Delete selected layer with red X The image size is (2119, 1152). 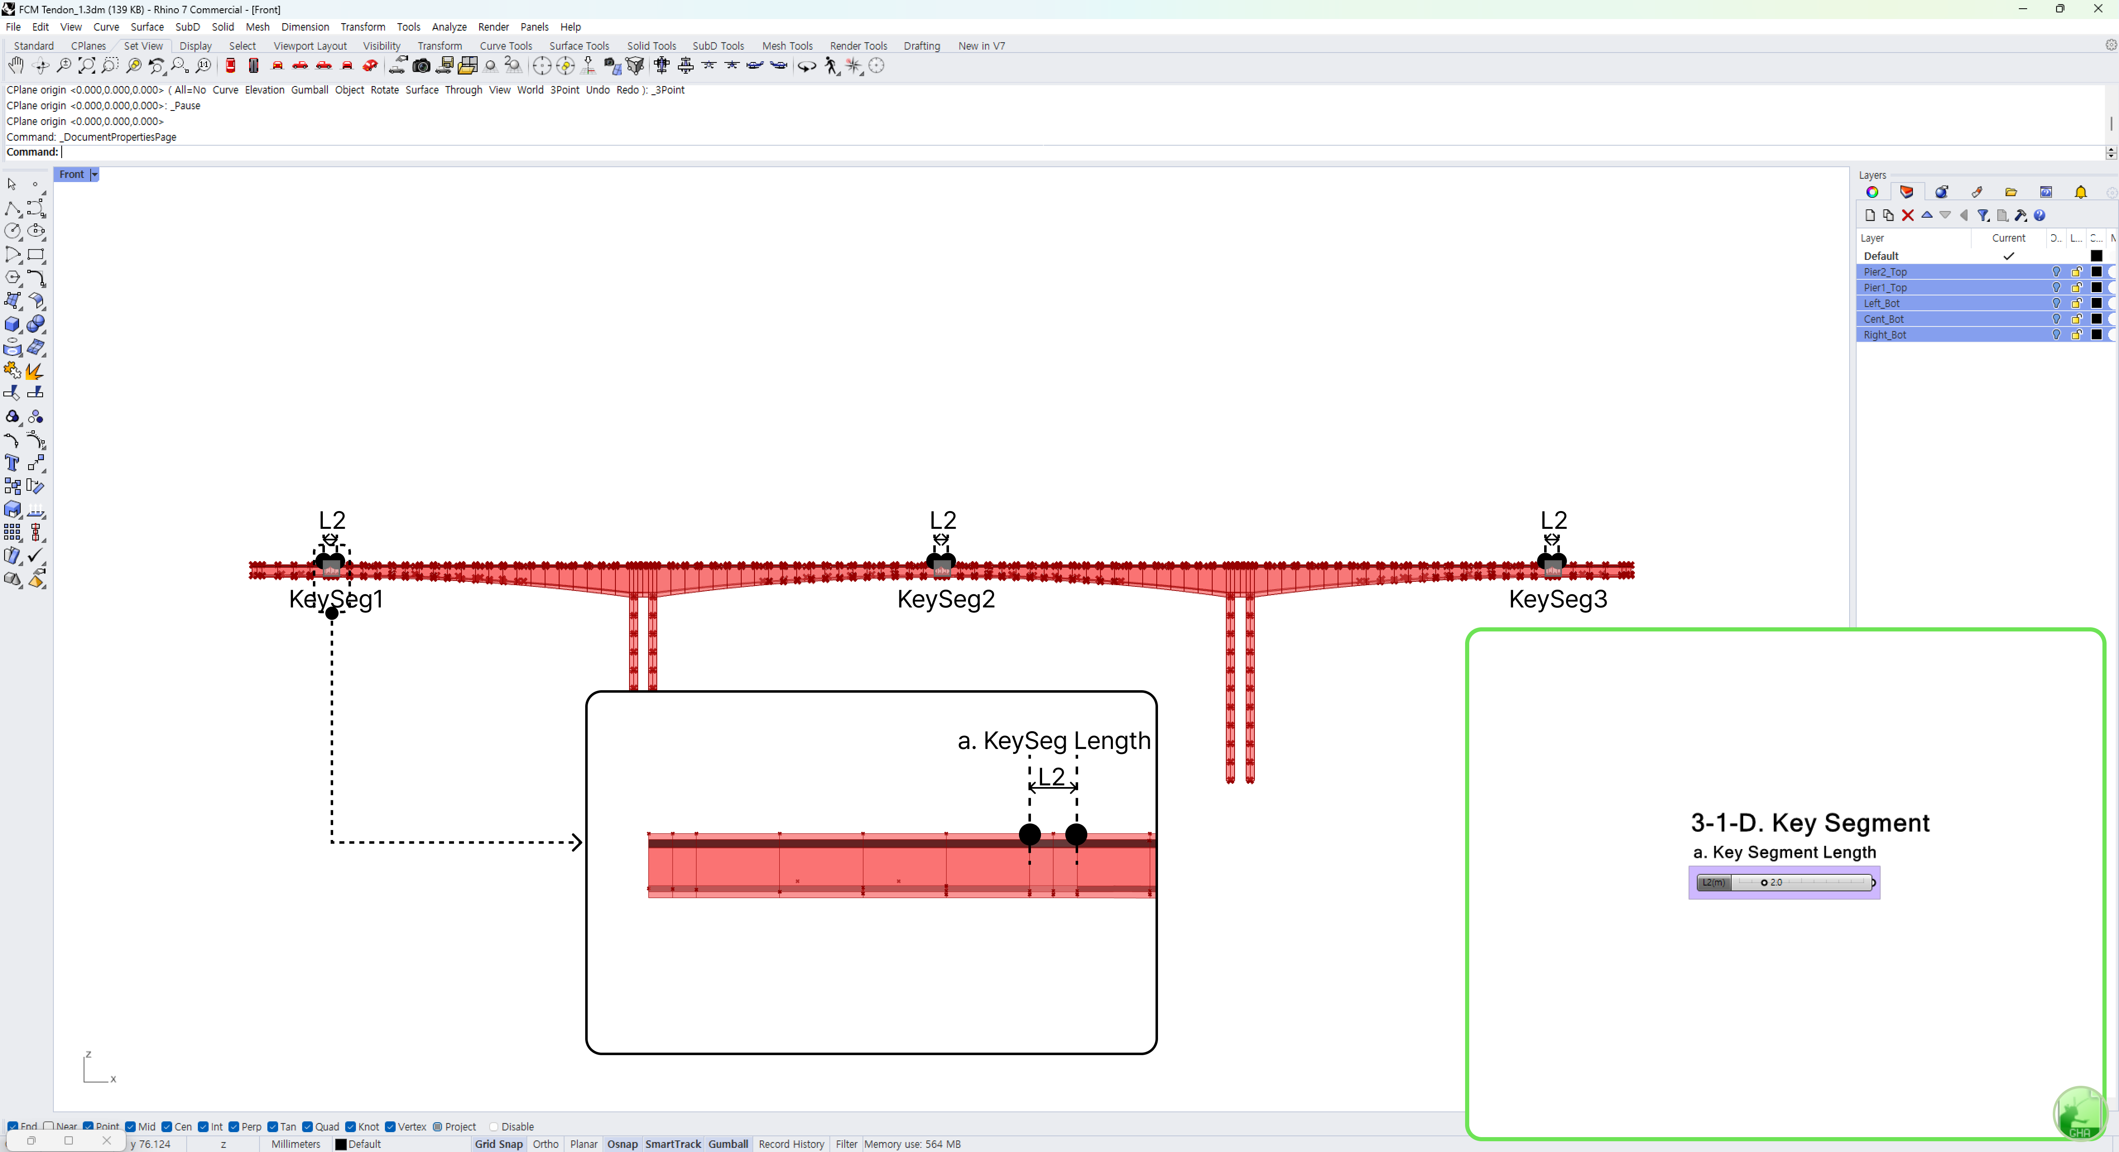[x=1908, y=216]
